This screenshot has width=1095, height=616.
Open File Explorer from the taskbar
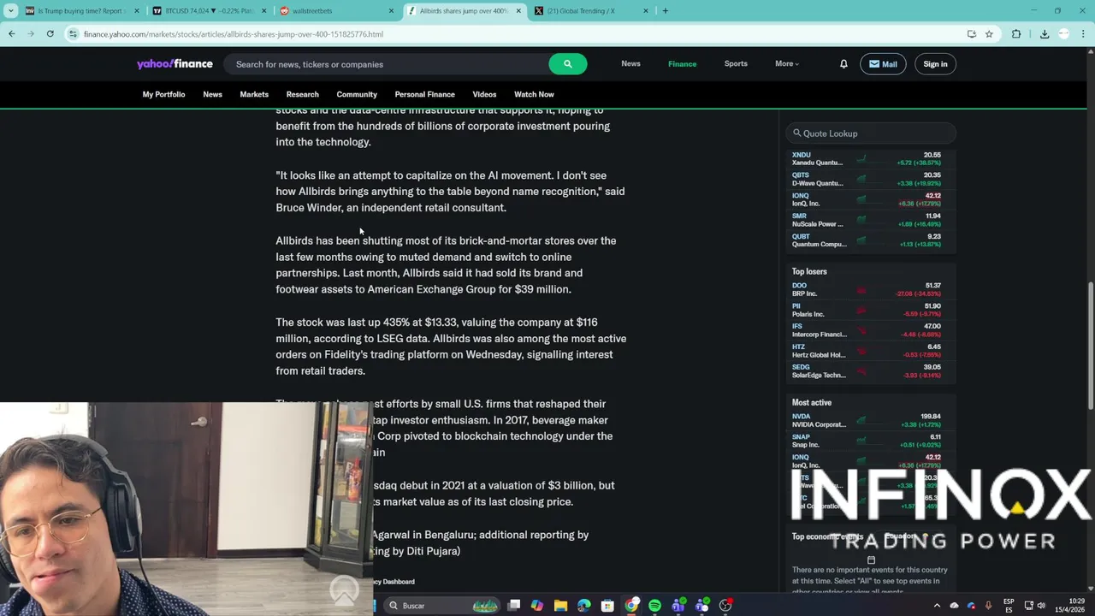(x=560, y=606)
